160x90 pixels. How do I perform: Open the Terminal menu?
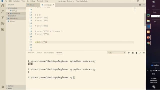(x=40, y=1)
